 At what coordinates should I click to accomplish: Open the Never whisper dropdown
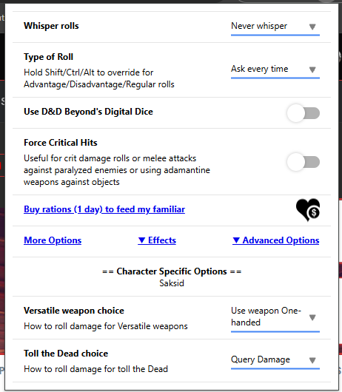275,27
